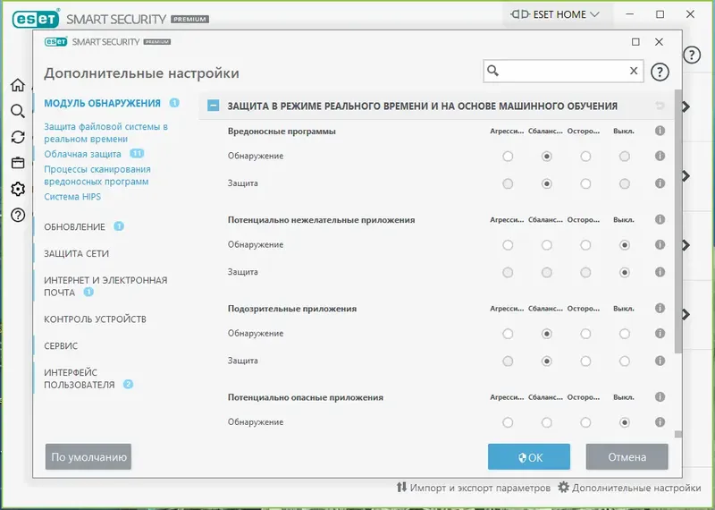Set unsafe apps Обнаружение to Сбалансированный
The height and width of the screenshot is (510, 715).
coord(546,423)
